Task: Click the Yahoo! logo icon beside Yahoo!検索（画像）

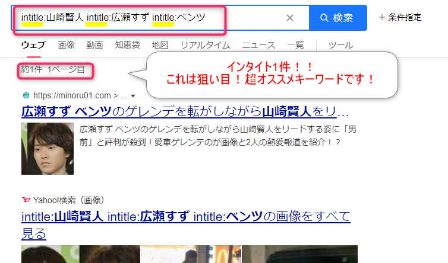Action: click(26, 200)
